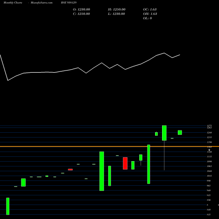Image resolution: width=219 pixels, height=219 pixels.
Task: Click the 849 price axis label
Action: 209,210
